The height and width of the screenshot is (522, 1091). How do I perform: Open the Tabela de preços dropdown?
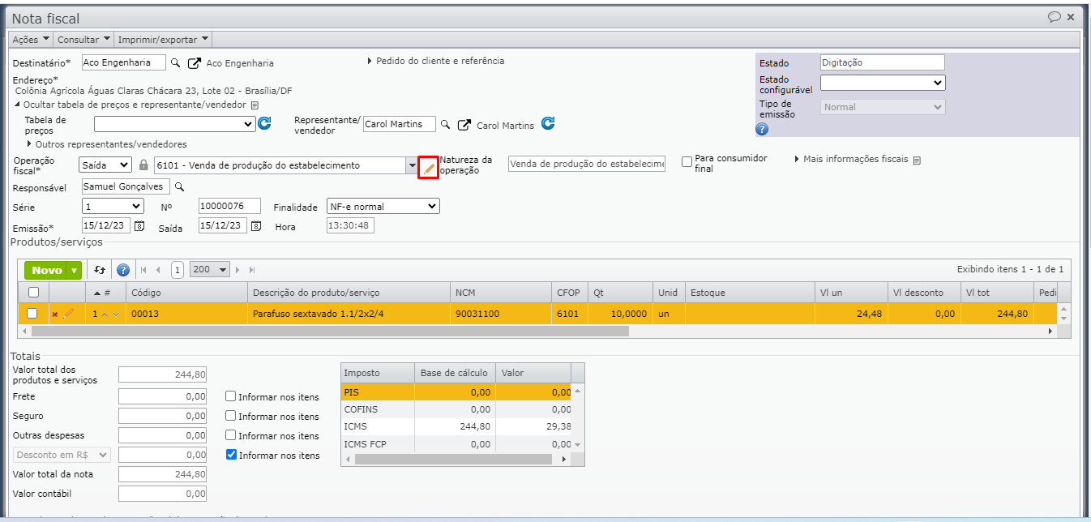175,124
